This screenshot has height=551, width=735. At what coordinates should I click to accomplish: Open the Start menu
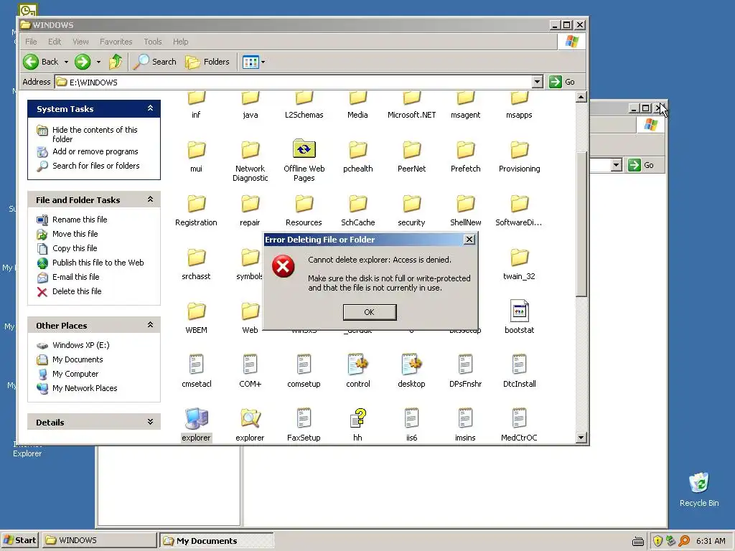coord(19,540)
